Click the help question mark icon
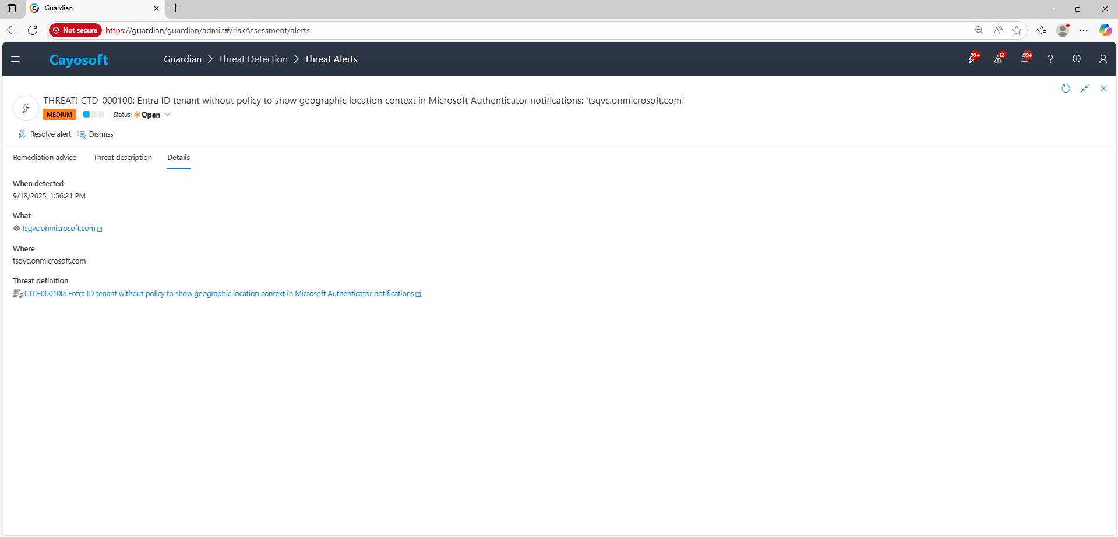The image size is (1118, 537). (1050, 59)
